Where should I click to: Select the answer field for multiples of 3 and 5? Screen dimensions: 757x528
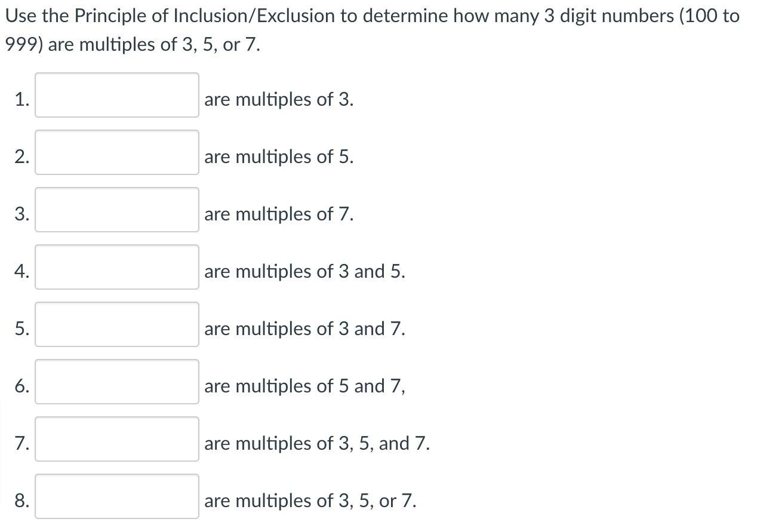[116, 266]
